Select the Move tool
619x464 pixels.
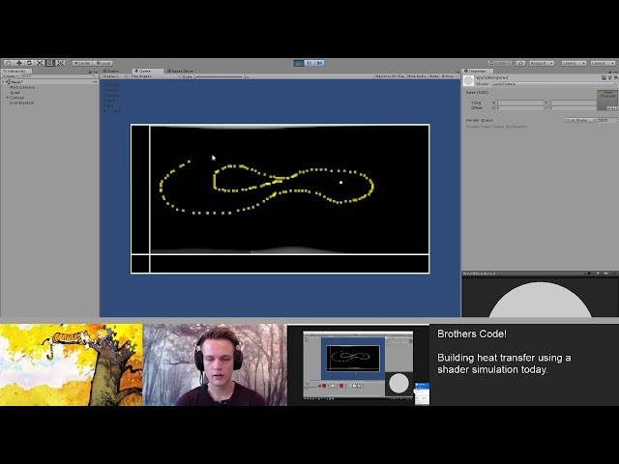click(18, 63)
